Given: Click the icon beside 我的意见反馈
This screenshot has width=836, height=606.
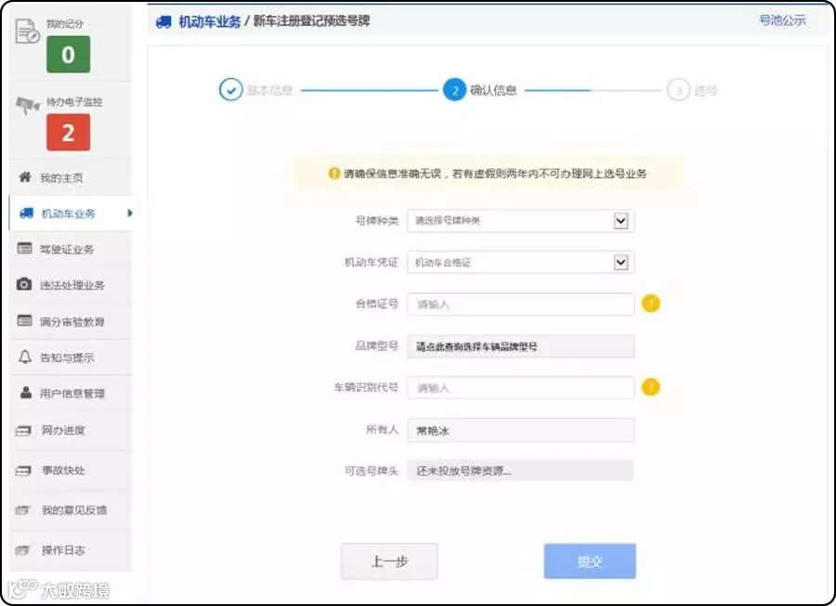Looking at the screenshot, I should click(x=22, y=510).
